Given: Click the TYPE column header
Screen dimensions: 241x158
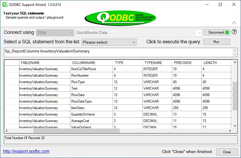Looking at the screenshot, I should 127,63.
